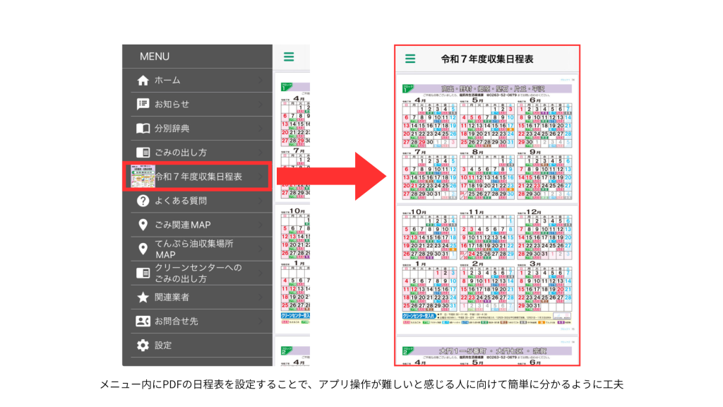Click chevron at right of ホーム row
Screen dimensions: 723x407
point(261,81)
